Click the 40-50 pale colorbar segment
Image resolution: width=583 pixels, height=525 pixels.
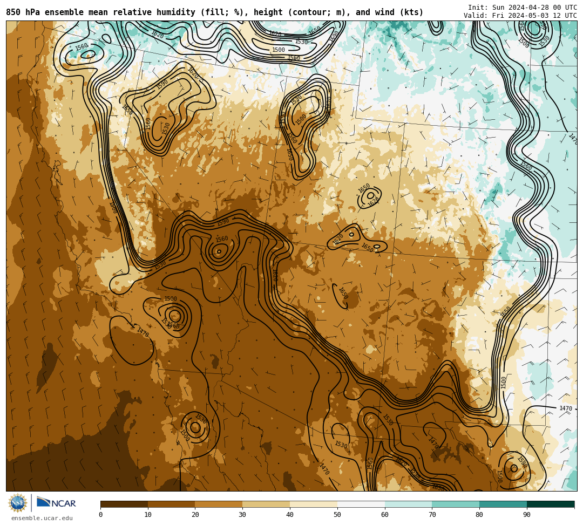(x=314, y=504)
